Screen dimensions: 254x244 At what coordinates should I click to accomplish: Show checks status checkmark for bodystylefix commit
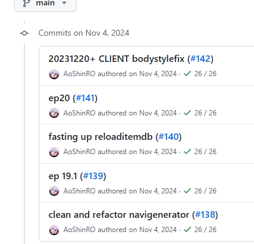187,74
